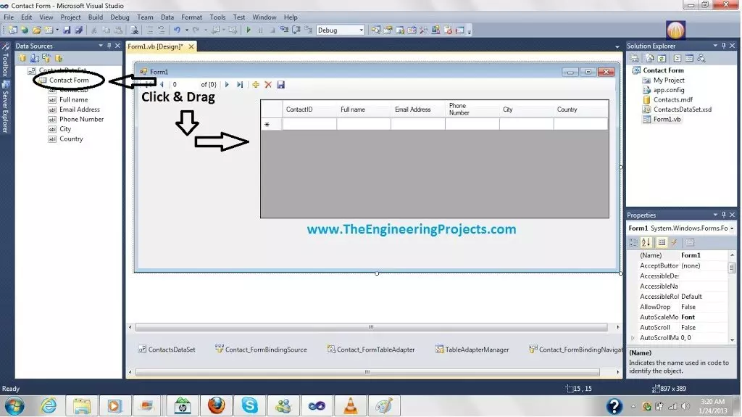This screenshot has height=417, width=742.
Task: Open the Build menu
Action: (x=95, y=17)
